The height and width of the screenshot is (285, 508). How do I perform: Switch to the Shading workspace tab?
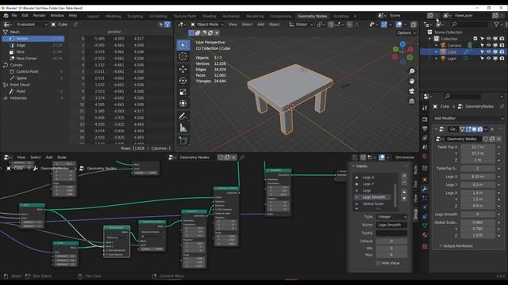209,16
